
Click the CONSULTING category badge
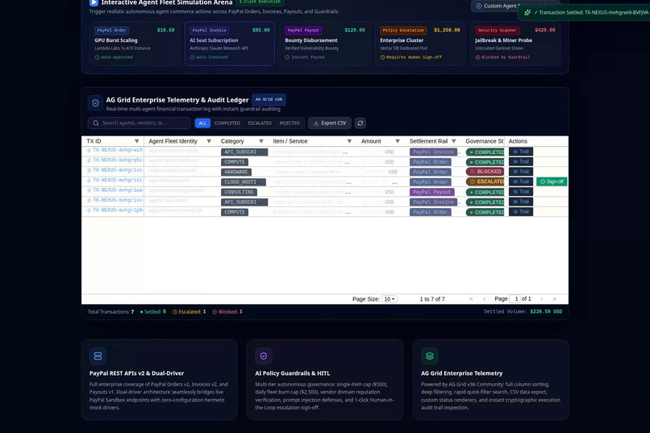(239, 192)
